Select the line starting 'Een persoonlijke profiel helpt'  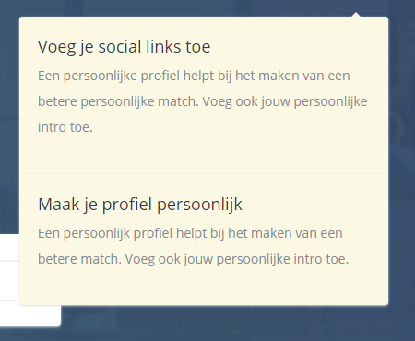[194, 76]
